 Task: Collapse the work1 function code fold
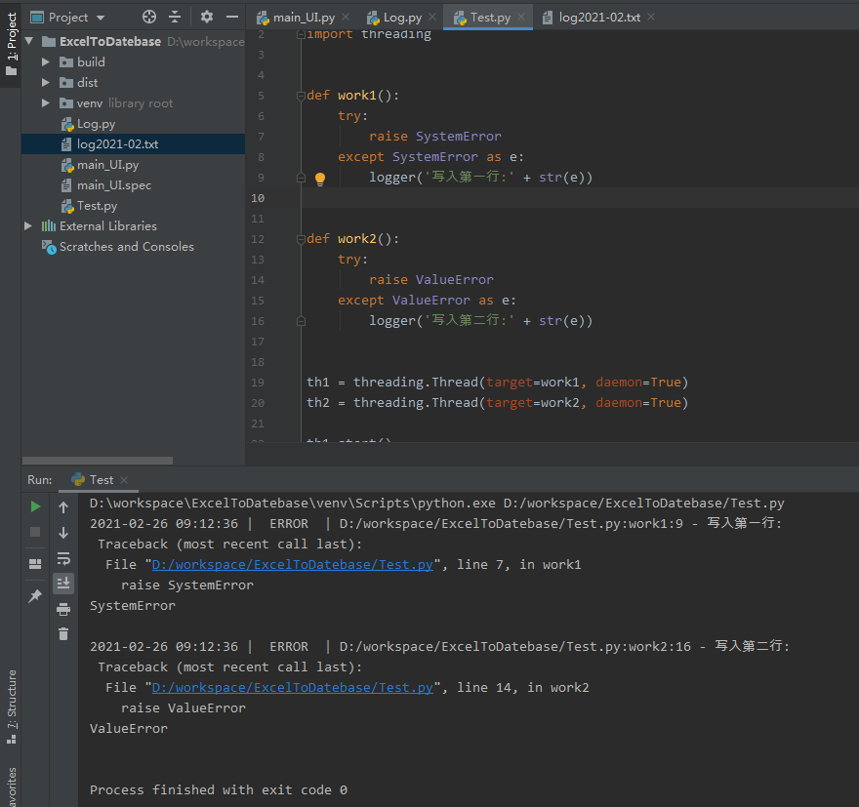[301, 95]
